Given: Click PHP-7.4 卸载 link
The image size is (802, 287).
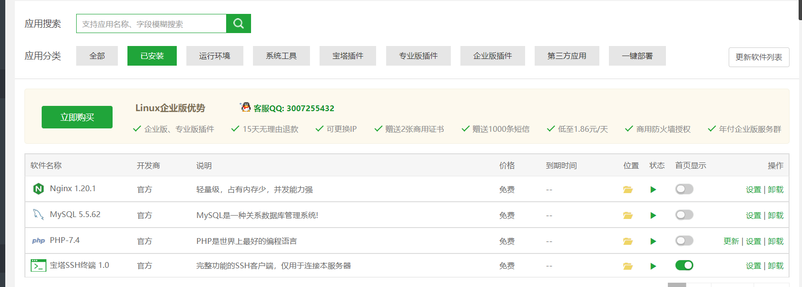Looking at the screenshot, I should click(776, 241).
